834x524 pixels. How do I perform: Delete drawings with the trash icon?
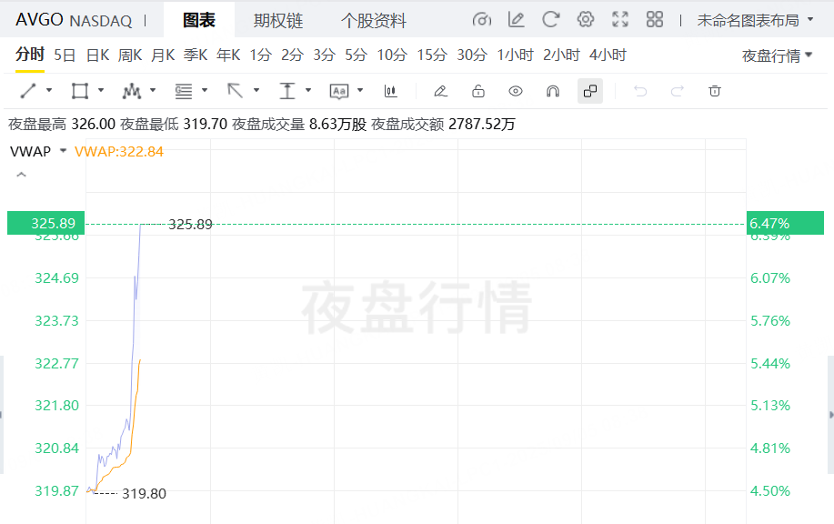pyautogui.click(x=715, y=91)
